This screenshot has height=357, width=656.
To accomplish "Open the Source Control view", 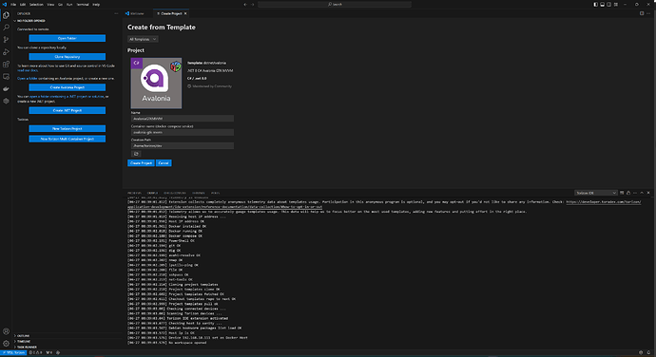I will (6, 40).
